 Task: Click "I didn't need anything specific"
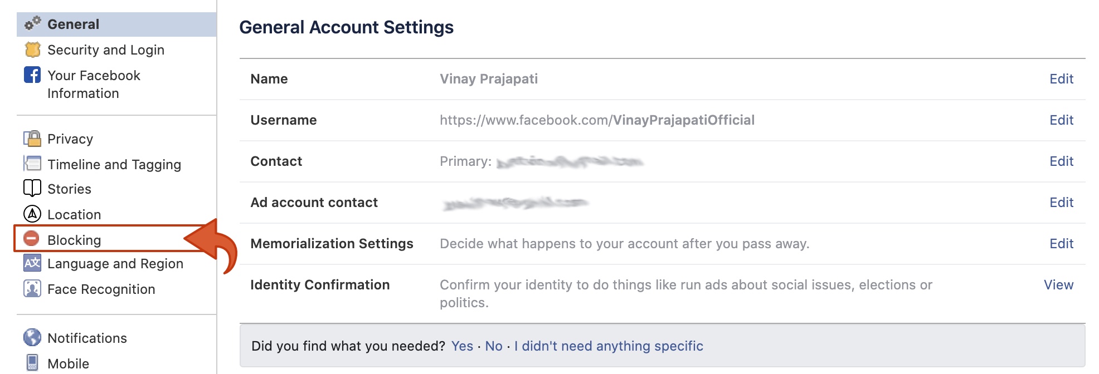click(607, 346)
